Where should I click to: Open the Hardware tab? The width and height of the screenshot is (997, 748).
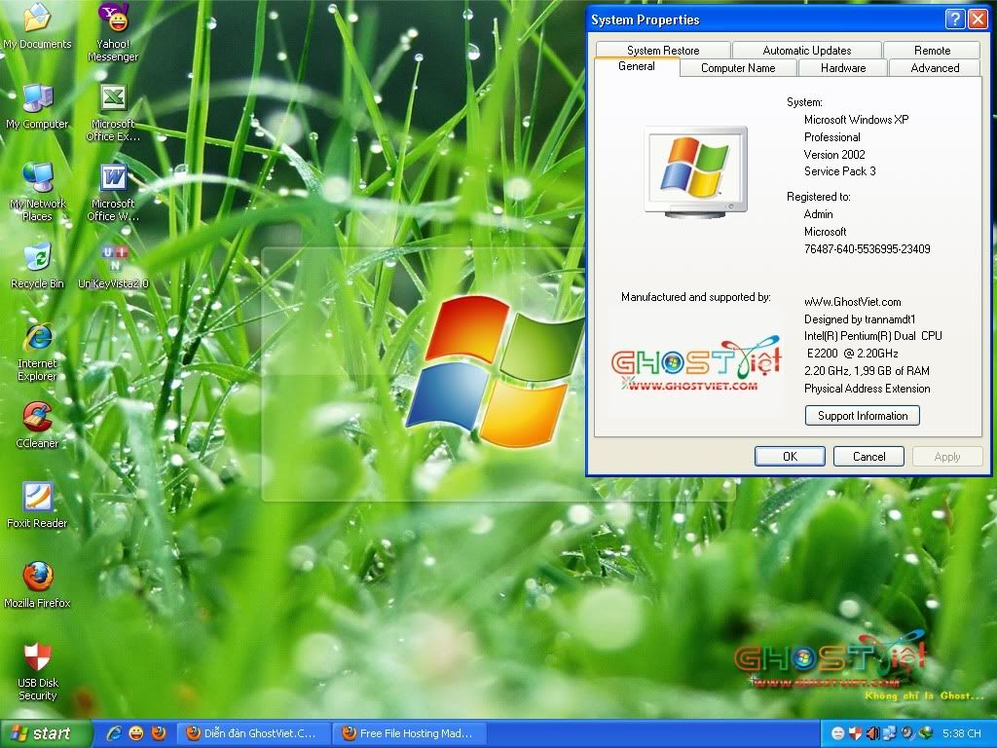tap(842, 68)
